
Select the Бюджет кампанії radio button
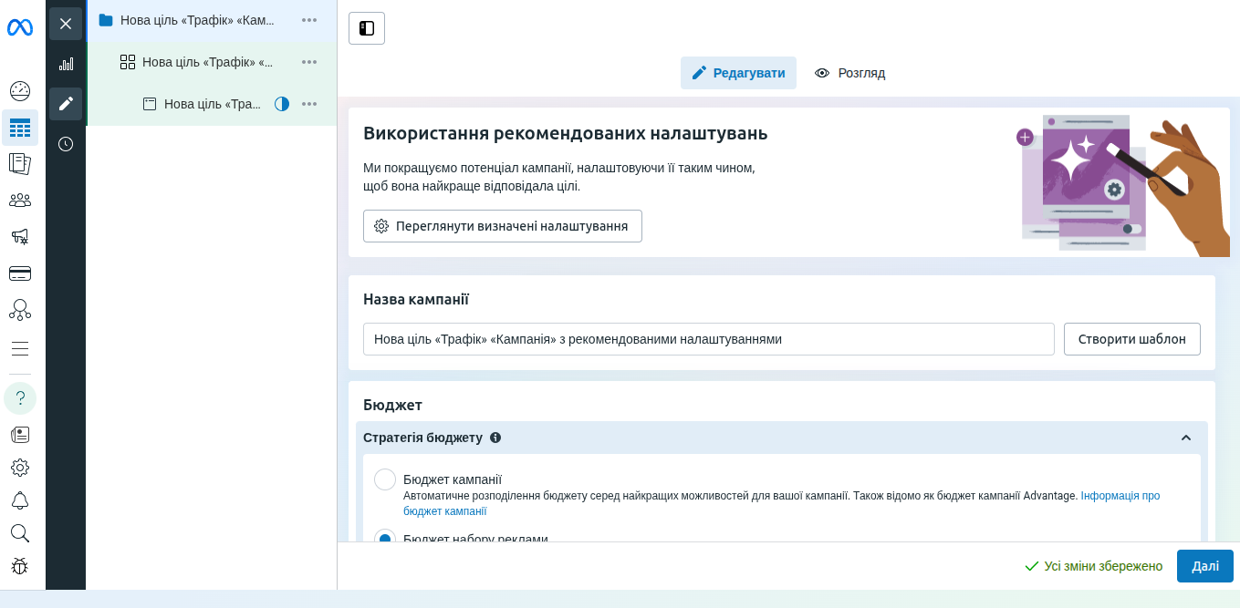385,479
